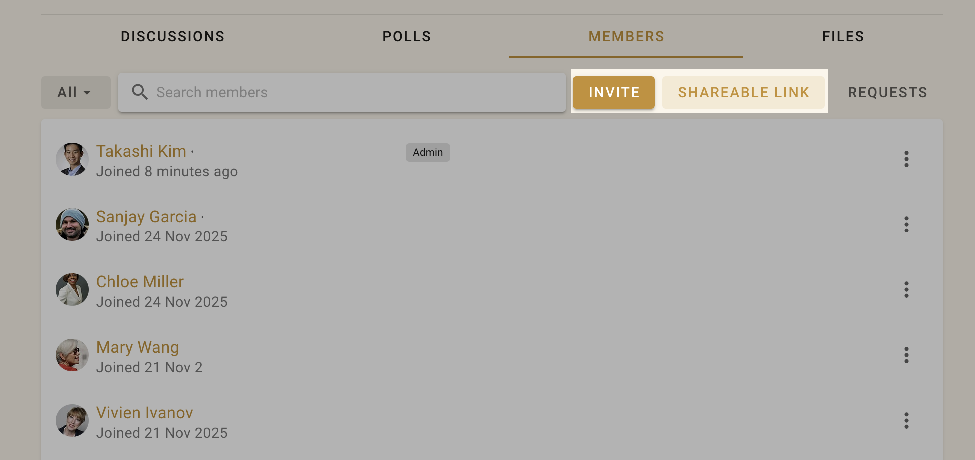The width and height of the screenshot is (975, 460).
Task: Click the search magnifier icon
Action: coord(140,92)
